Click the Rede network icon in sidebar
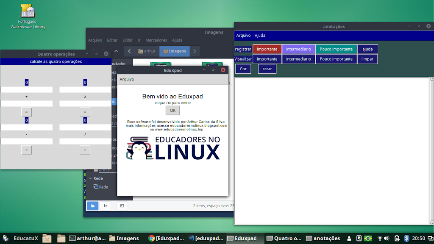 [x=96, y=187]
